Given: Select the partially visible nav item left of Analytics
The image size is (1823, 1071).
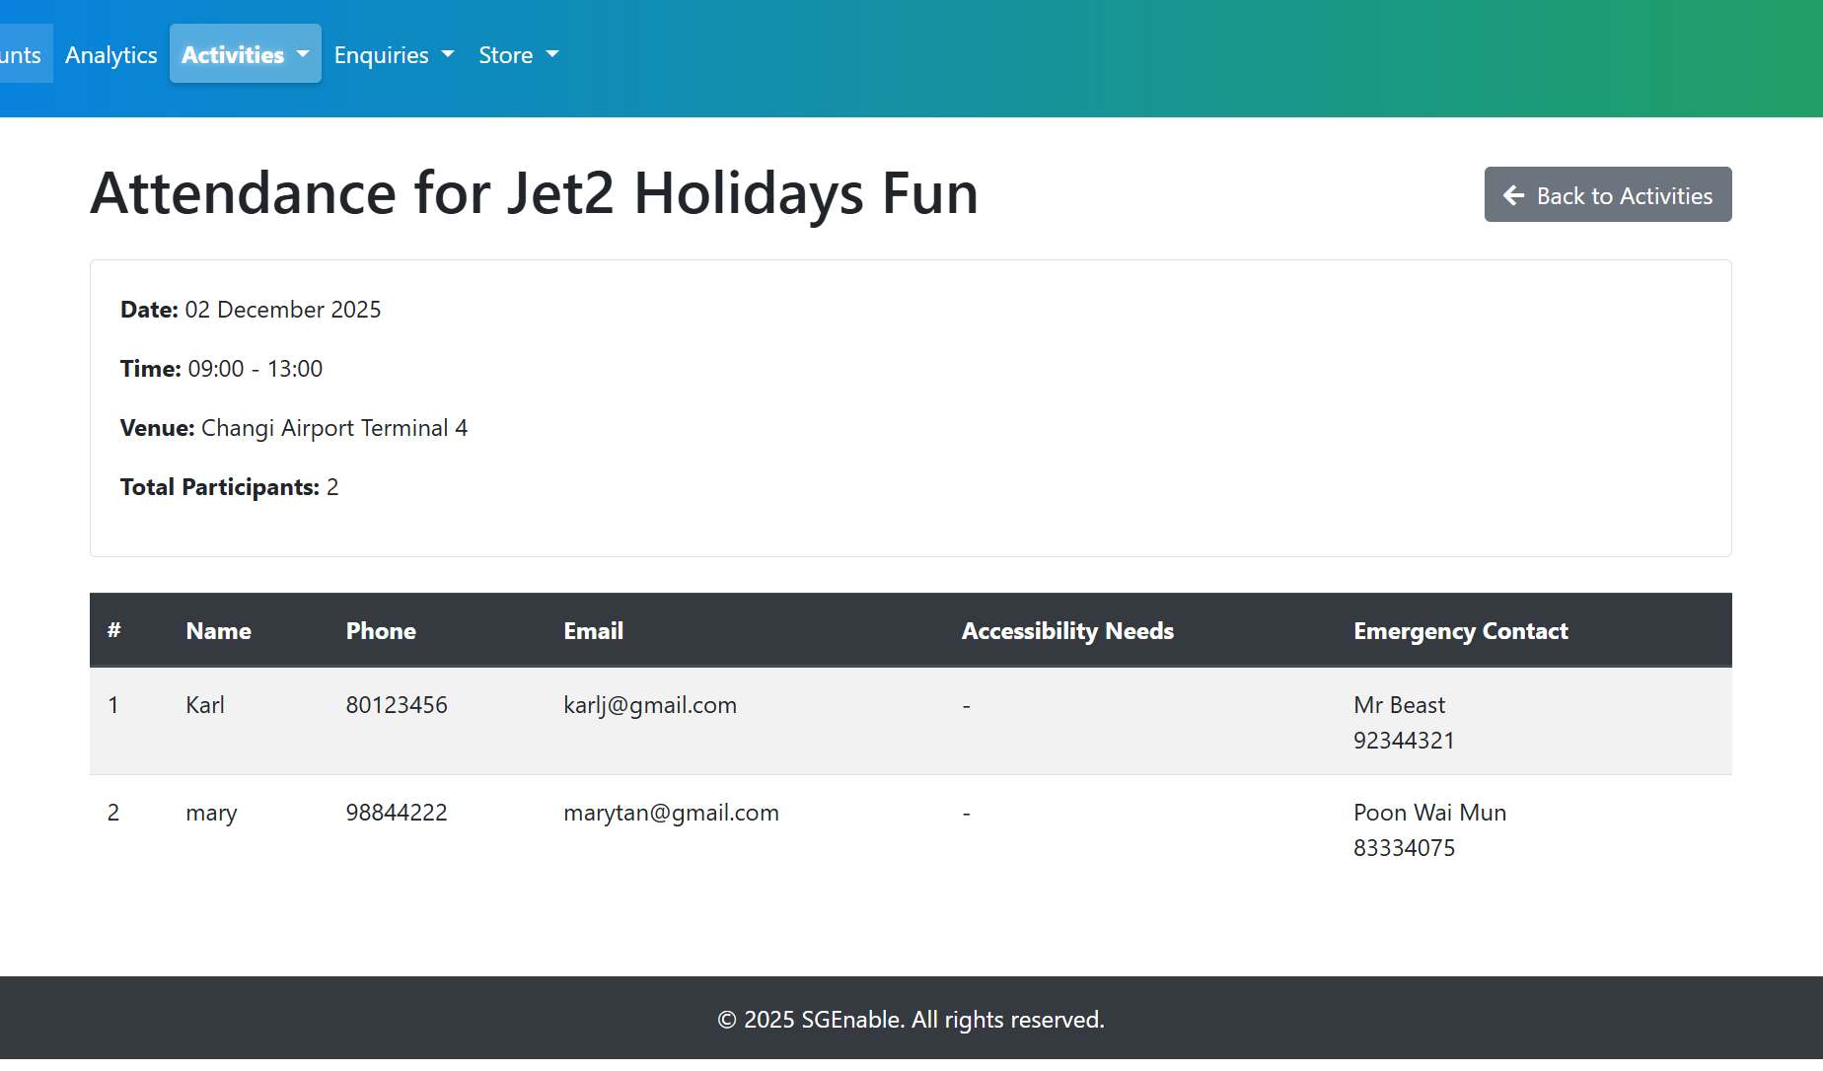Looking at the screenshot, I should (21, 55).
